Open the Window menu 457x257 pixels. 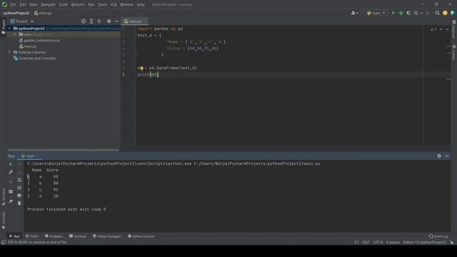coord(126,5)
